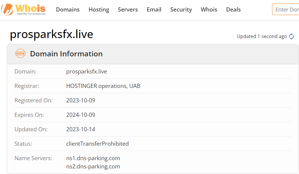Click the Domain: label

coord(25,71)
